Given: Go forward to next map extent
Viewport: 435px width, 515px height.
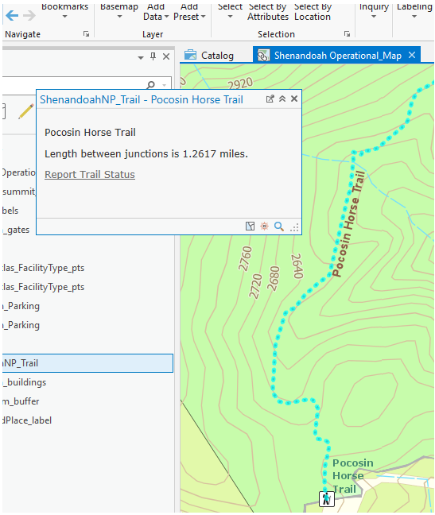Looking at the screenshot, I should click(x=29, y=15).
